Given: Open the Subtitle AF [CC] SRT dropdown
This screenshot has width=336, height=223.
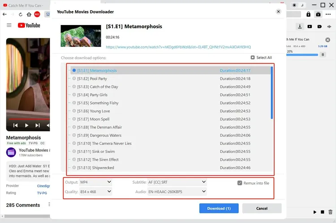Looking at the screenshot, I should [177, 182].
